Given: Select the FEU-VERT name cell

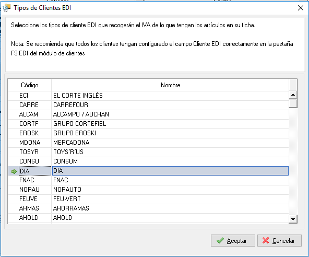Looking at the screenshot, I should pos(170,199).
